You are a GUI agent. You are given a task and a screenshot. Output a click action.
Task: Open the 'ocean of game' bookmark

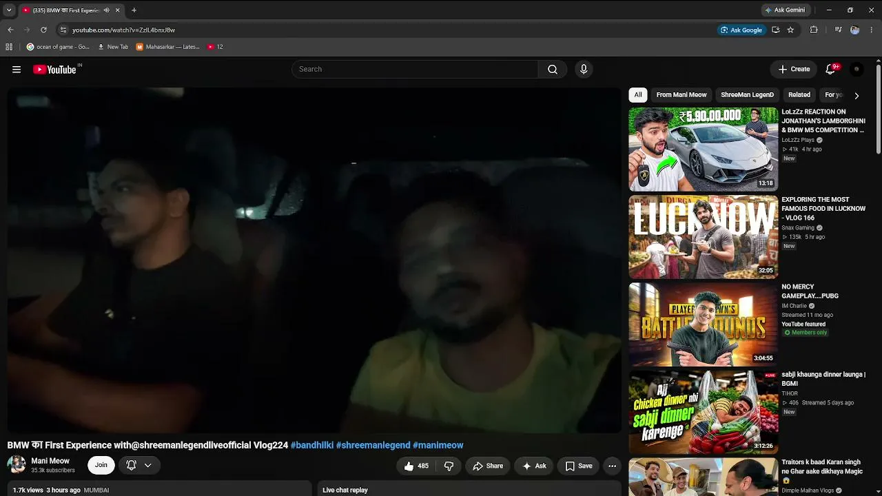pyautogui.click(x=58, y=47)
